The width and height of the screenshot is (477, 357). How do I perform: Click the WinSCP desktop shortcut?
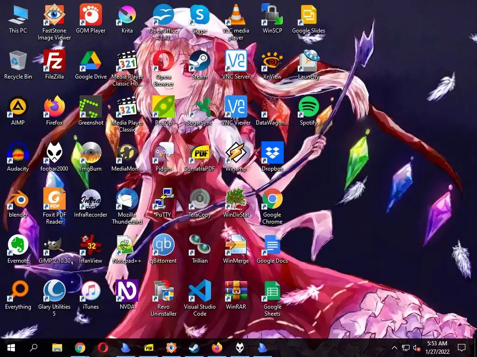[272, 19]
